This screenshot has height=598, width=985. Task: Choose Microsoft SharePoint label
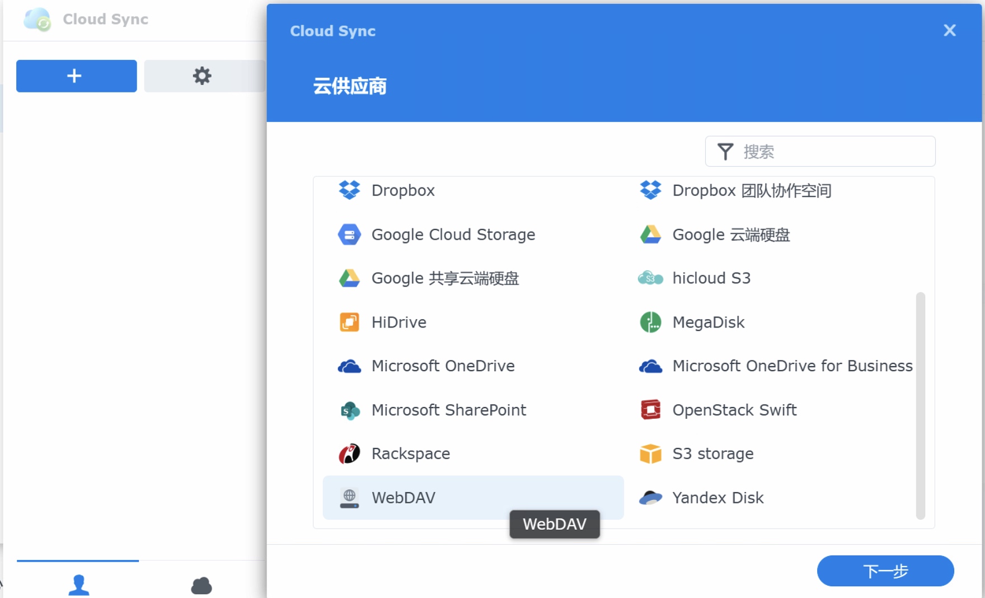(x=449, y=410)
